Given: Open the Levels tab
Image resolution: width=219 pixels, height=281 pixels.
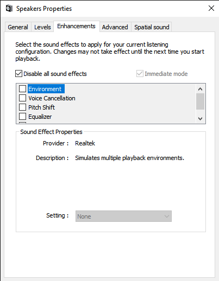Looking at the screenshot, I should tap(42, 27).
